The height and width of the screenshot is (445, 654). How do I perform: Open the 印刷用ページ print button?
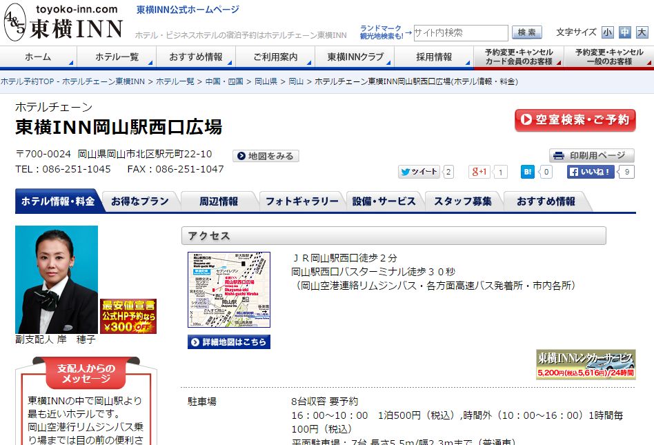(591, 155)
